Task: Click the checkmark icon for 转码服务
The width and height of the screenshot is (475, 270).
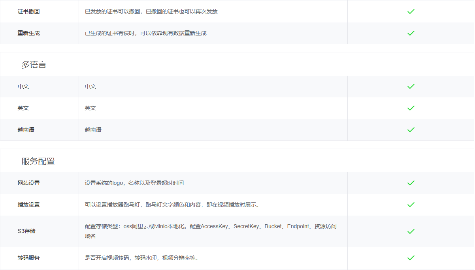Action: pyautogui.click(x=411, y=258)
